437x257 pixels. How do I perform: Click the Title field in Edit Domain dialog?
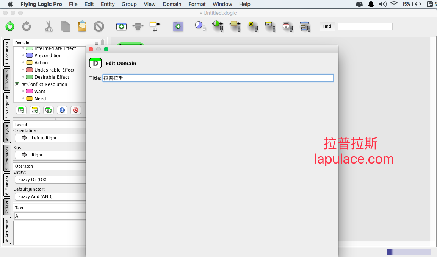coord(218,78)
